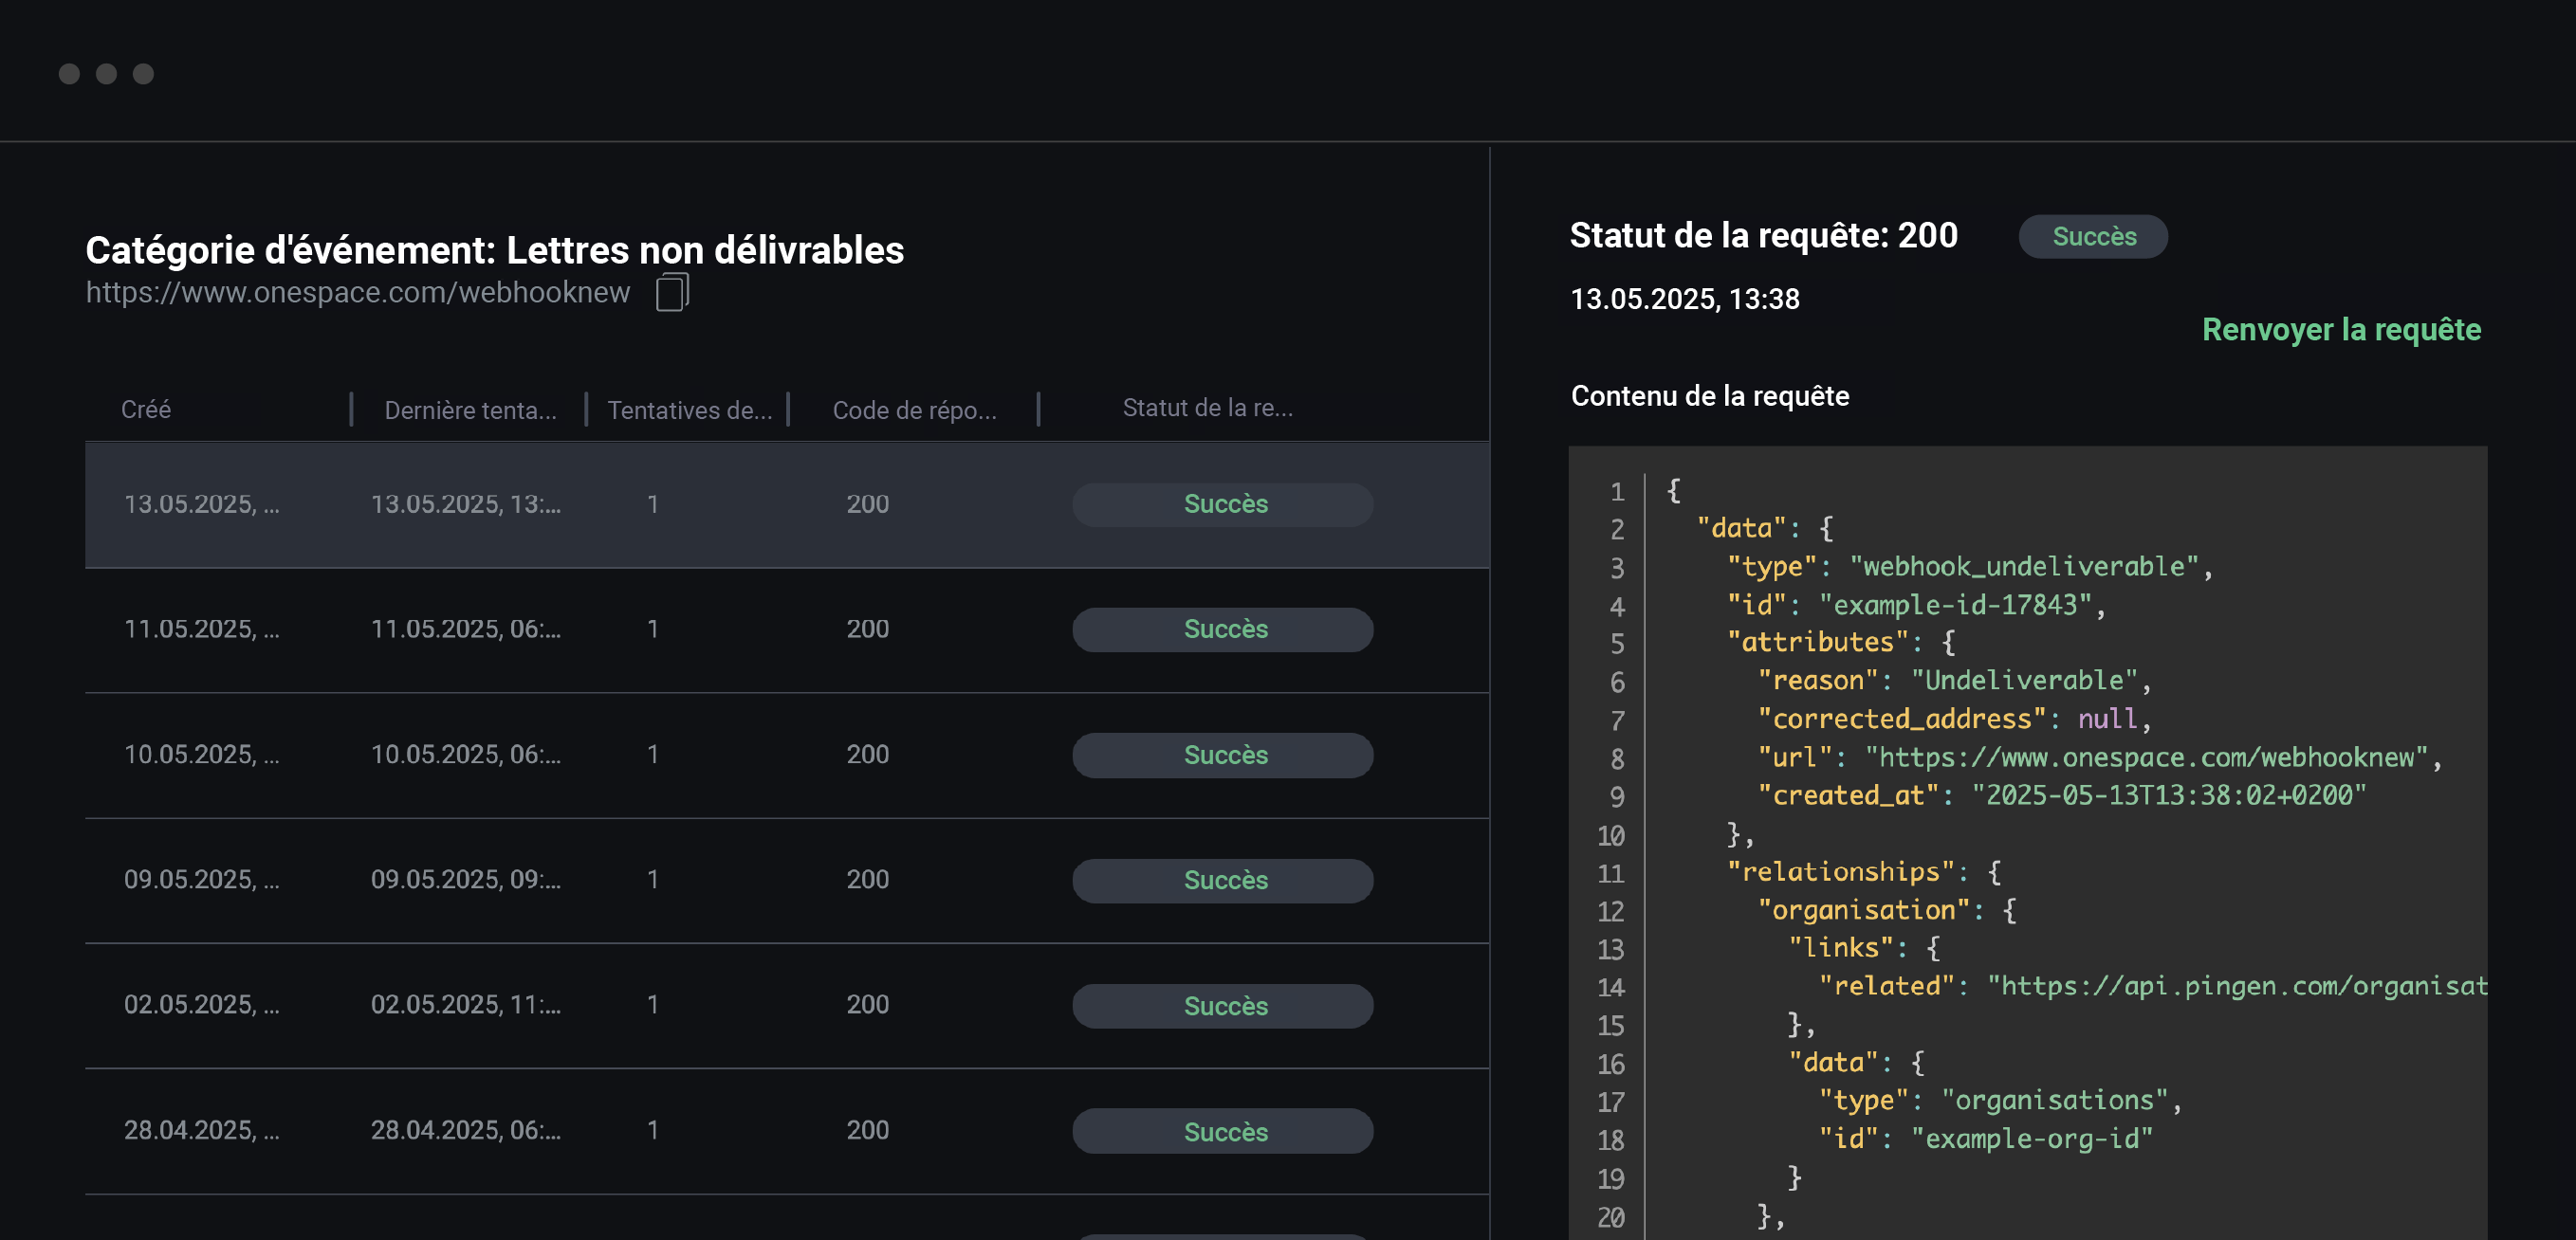Click the webhook URL https://www.onespace.com/webhooknew
This screenshot has height=1240, width=2576.
357,292
